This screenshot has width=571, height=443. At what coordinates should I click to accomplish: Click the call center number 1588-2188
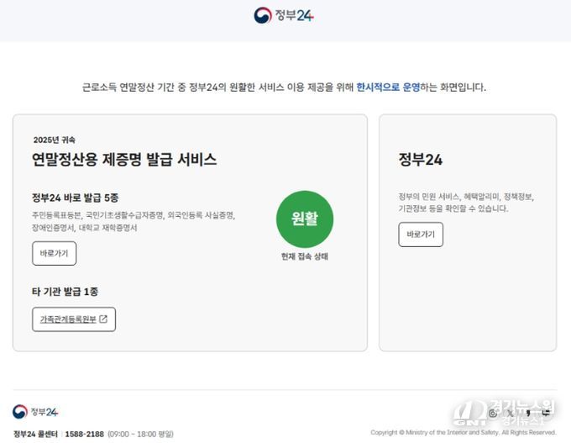pos(84,434)
